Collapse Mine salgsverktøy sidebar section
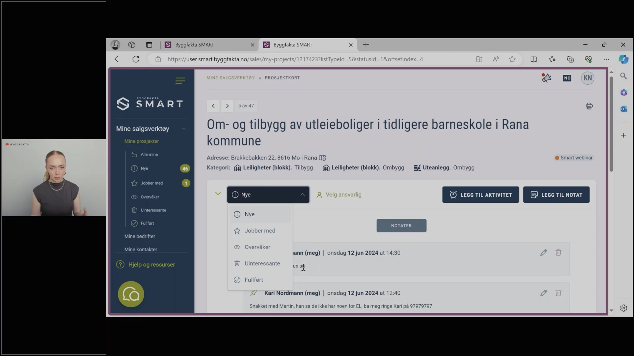 tap(184, 129)
